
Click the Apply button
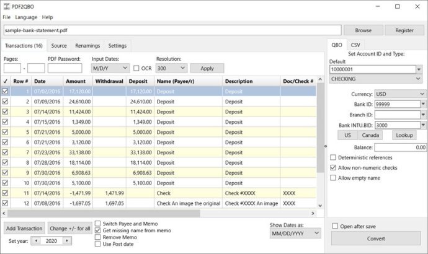coord(207,68)
